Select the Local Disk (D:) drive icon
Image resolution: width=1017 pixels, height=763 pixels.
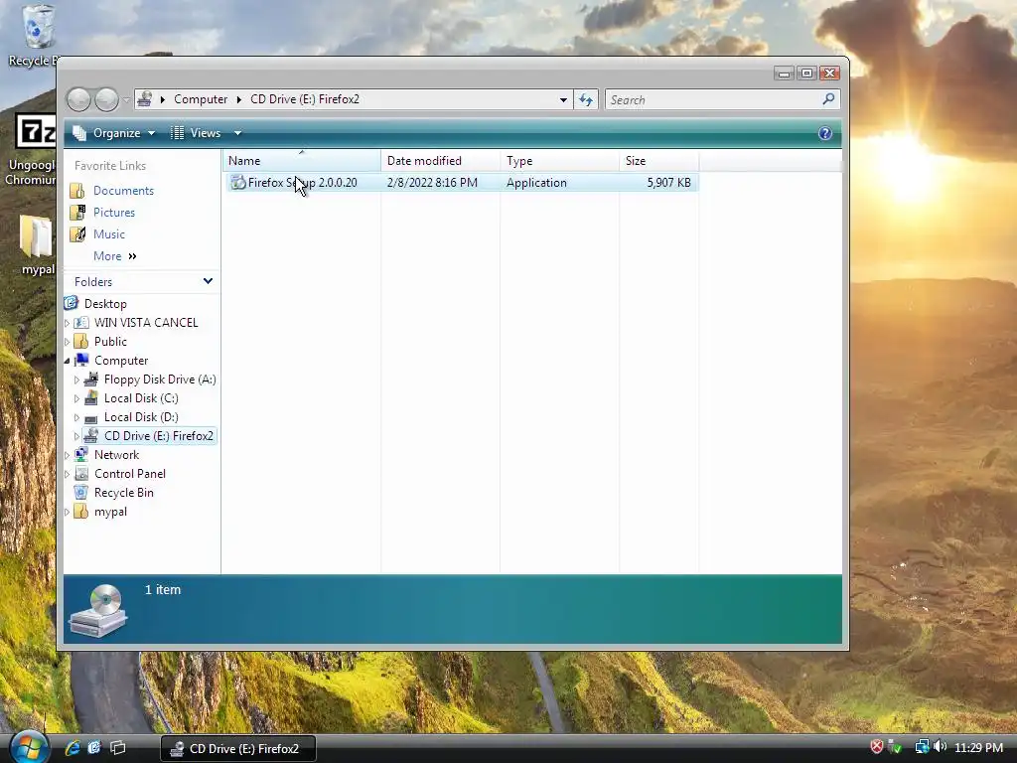91,417
